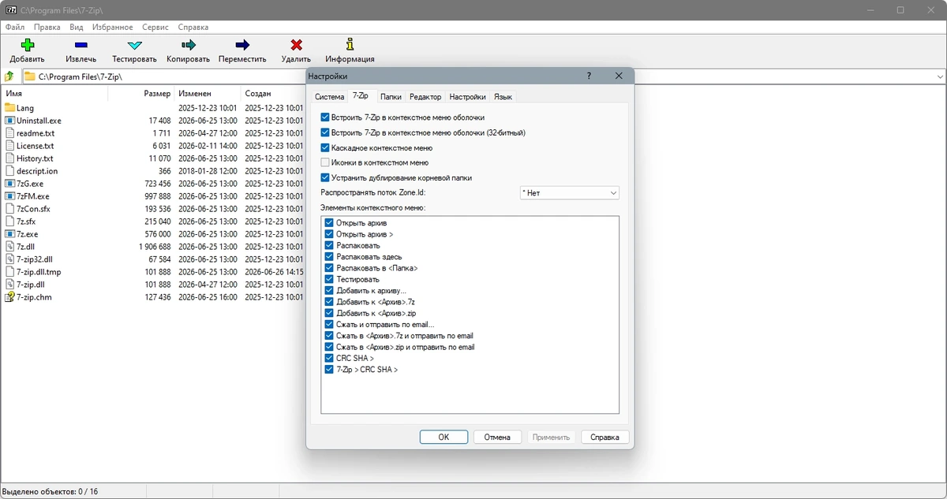
Task: Select the 7-zip.chm help file icon
Action: click(10, 297)
